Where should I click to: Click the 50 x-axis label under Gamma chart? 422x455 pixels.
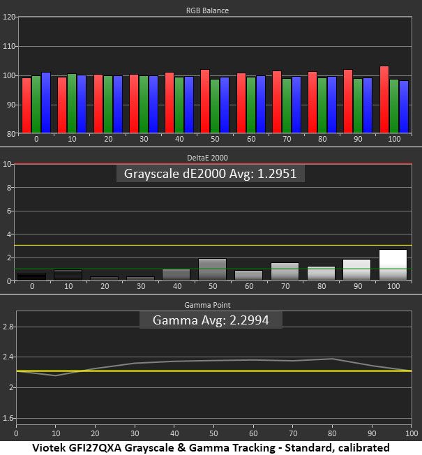coord(213,433)
